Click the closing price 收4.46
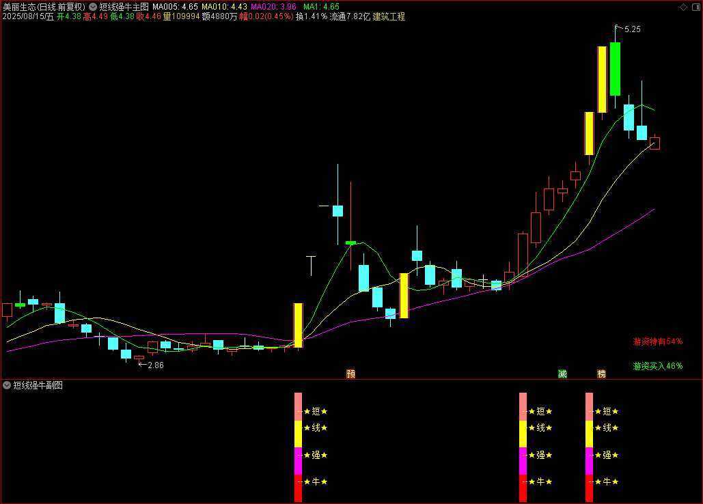The image size is (703, 504). click(148, 16)
